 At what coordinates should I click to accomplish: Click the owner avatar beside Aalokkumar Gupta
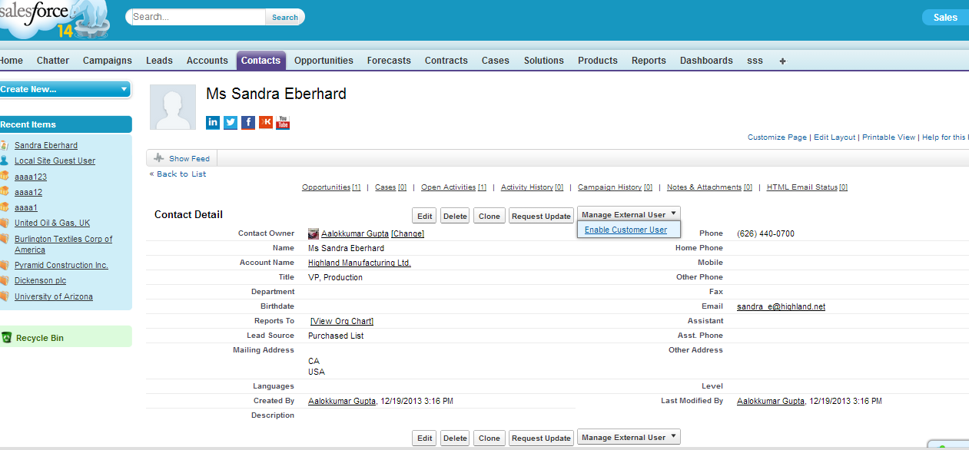(314, 233)
